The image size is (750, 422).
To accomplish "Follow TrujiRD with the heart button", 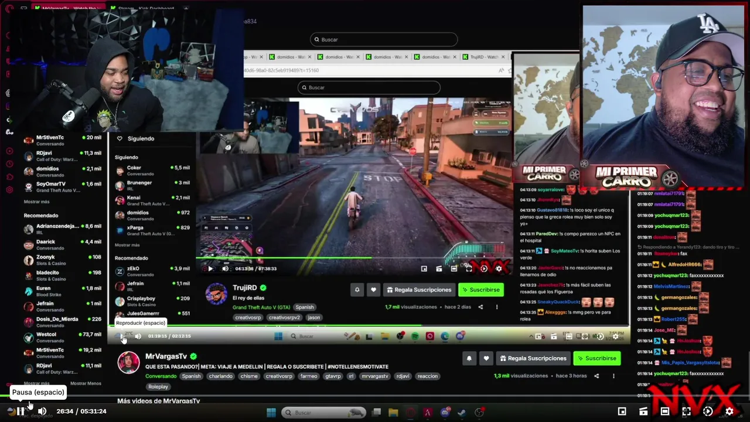I will pos(373,290).
